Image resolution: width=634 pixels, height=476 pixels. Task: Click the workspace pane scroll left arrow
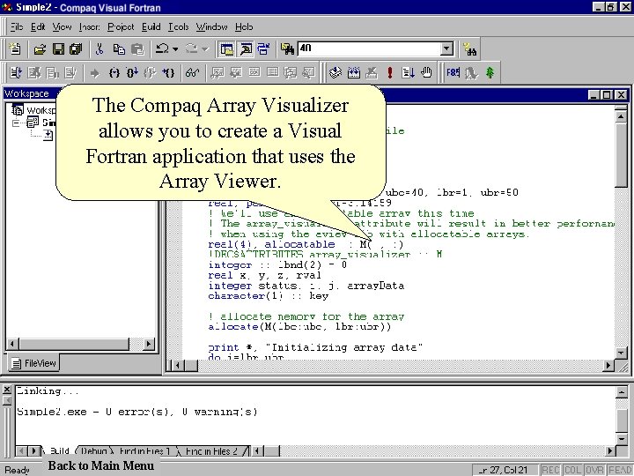(x=12, y=344)
